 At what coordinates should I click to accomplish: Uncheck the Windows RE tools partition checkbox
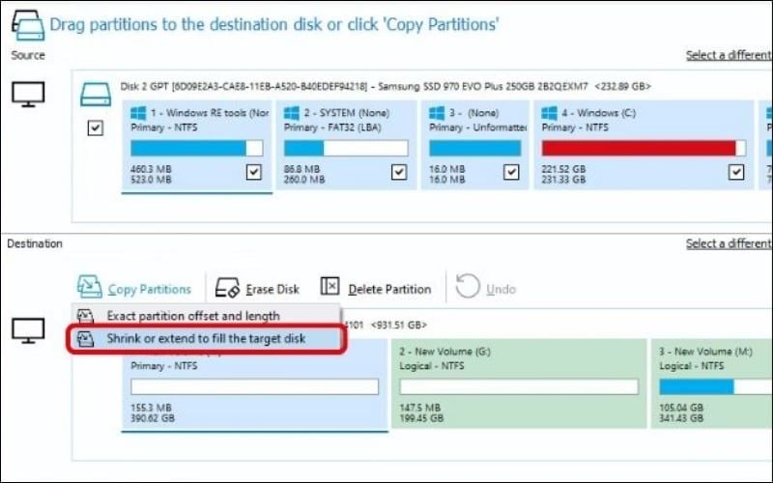click(x=253, y=172)
